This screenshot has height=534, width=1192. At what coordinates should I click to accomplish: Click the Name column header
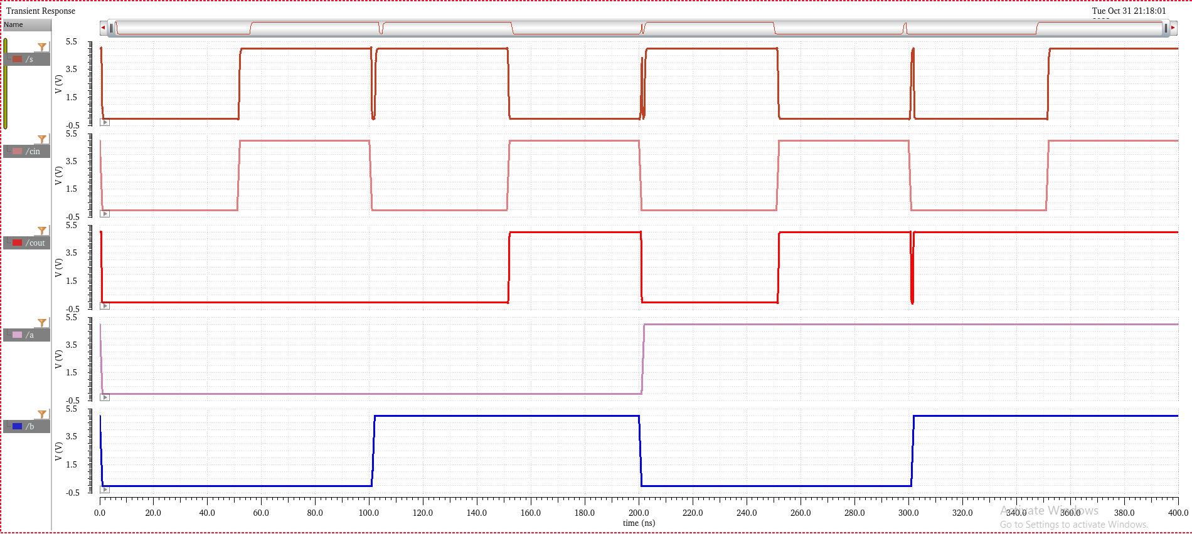click(27, 25)
